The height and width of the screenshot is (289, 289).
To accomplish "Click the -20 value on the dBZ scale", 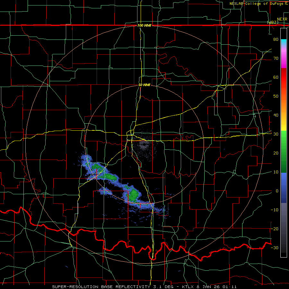I will pyautogui.click(x=275, y=229).
